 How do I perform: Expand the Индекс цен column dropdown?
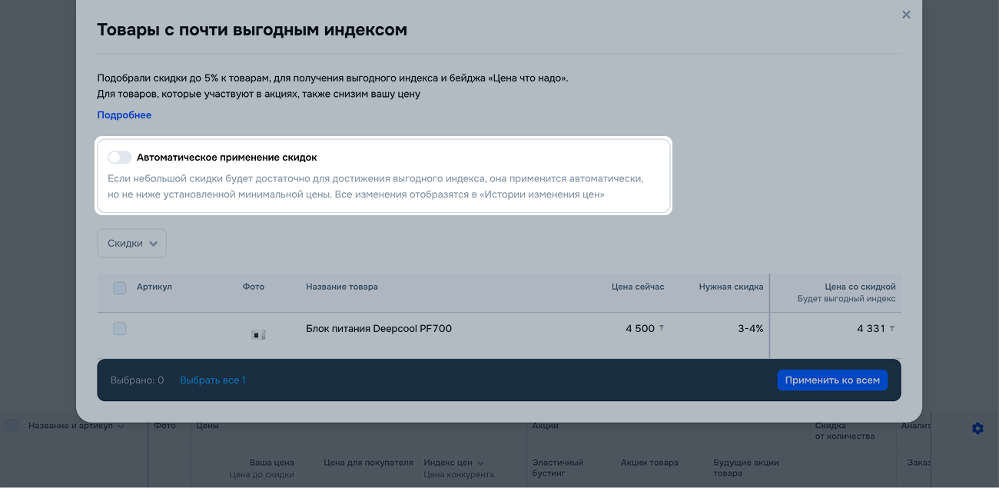(x=480, y=463)
